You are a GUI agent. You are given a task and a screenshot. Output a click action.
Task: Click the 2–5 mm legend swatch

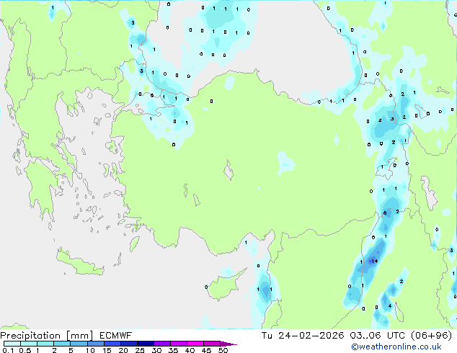click(62, 344)
